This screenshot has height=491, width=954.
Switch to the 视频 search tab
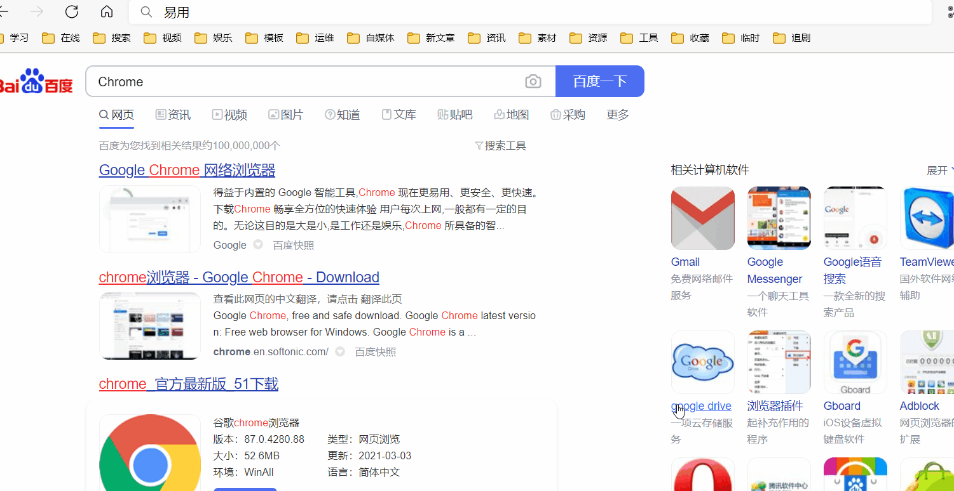coord(229,115)
